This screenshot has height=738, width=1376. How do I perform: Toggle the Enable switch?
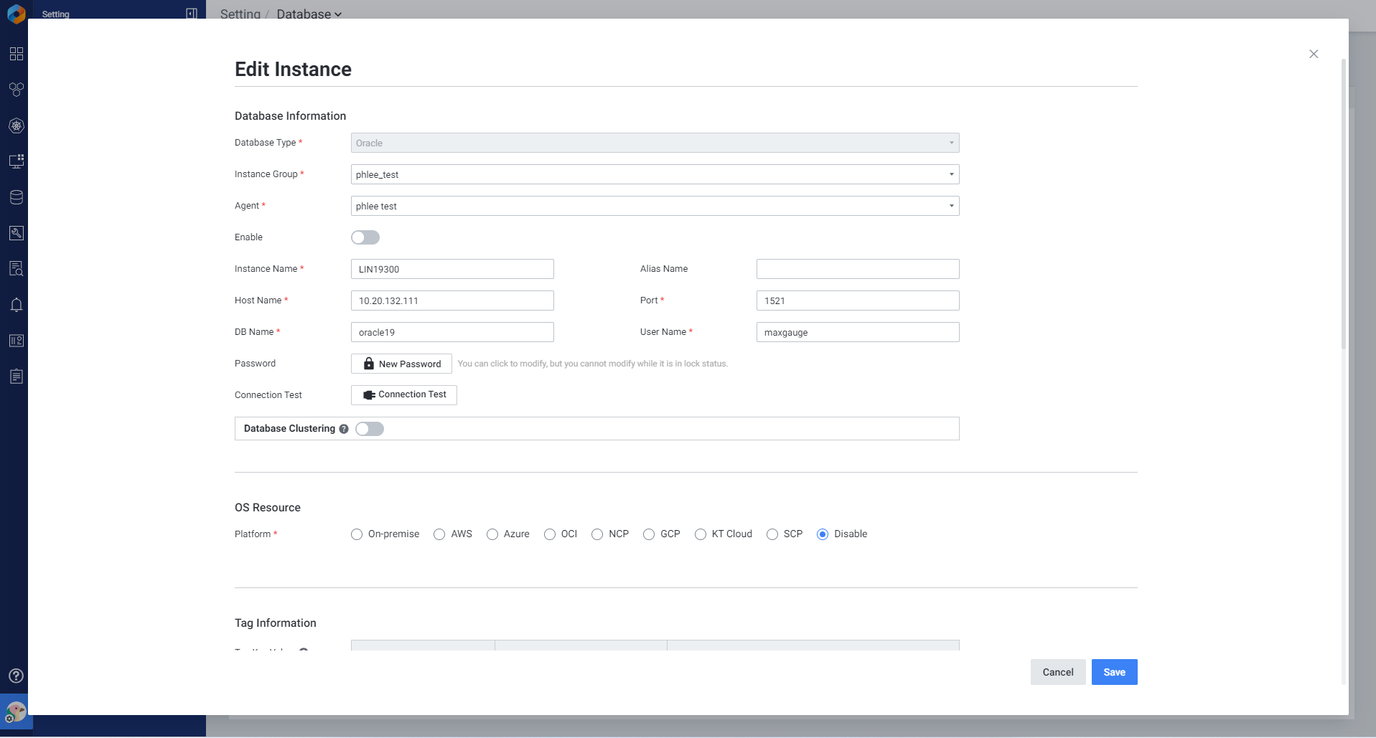point(365,237)
